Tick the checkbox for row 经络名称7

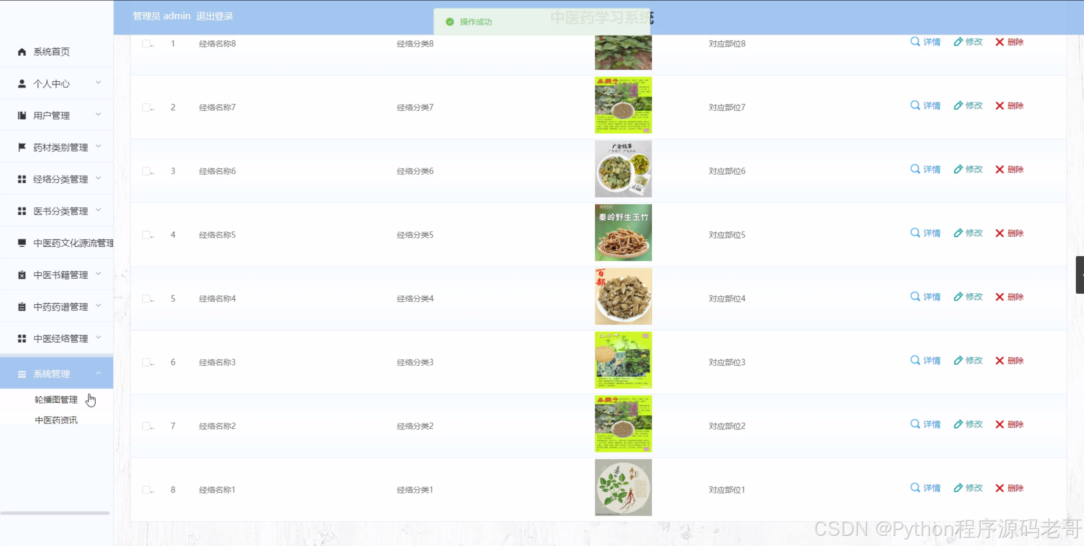coord(146,107)
